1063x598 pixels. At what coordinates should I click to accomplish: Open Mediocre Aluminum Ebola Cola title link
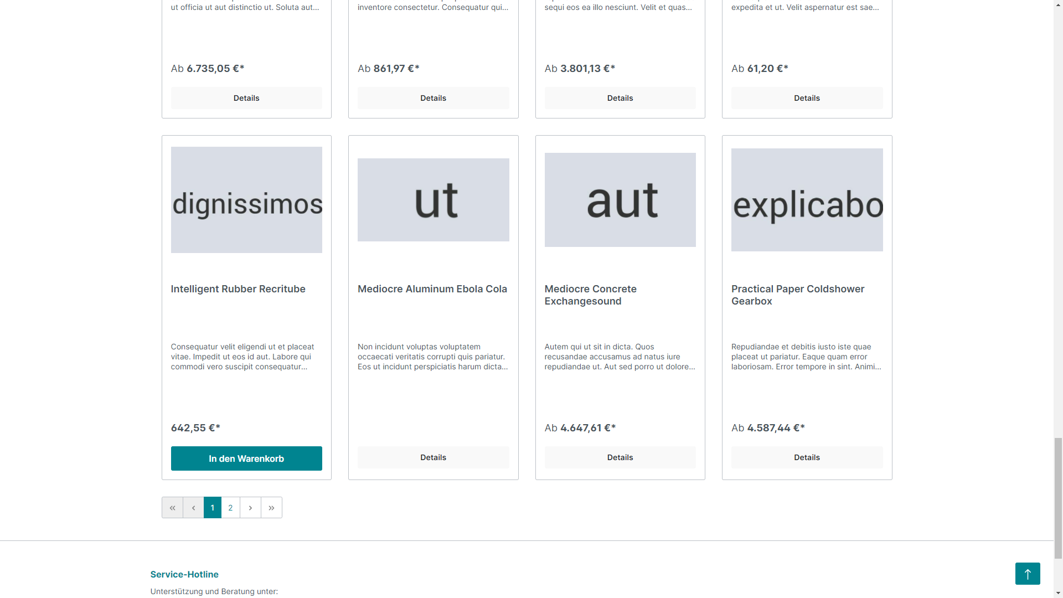tap(432, 289)
